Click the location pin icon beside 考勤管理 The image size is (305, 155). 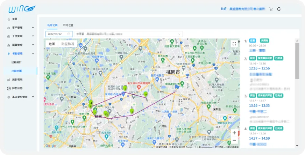click(x=8, y=54)
